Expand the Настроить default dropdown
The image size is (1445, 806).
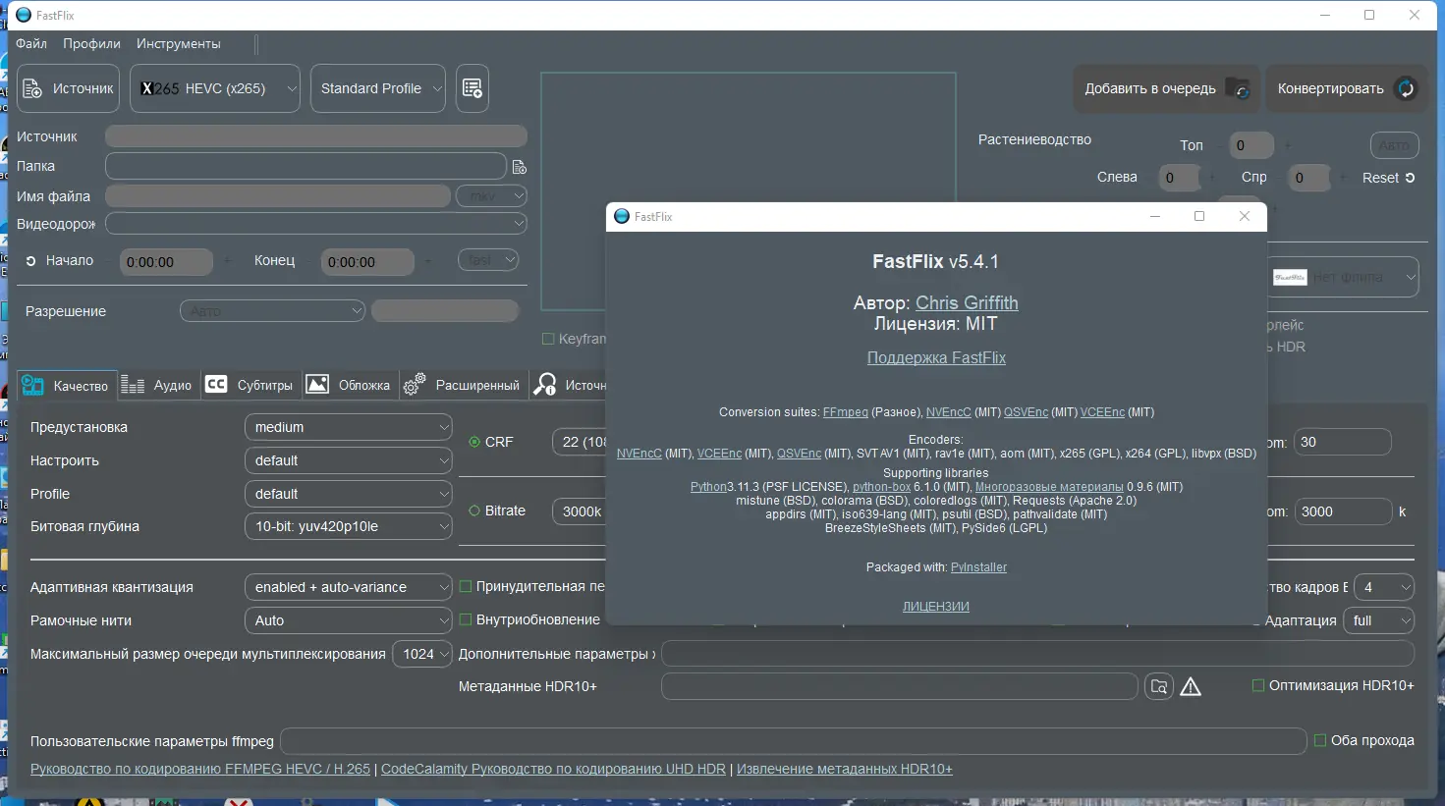point(348,460)
